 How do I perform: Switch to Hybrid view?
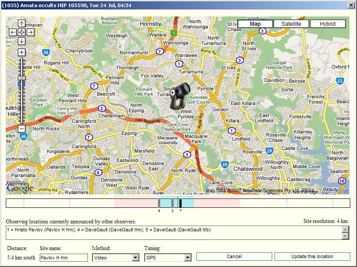point(328,24)
